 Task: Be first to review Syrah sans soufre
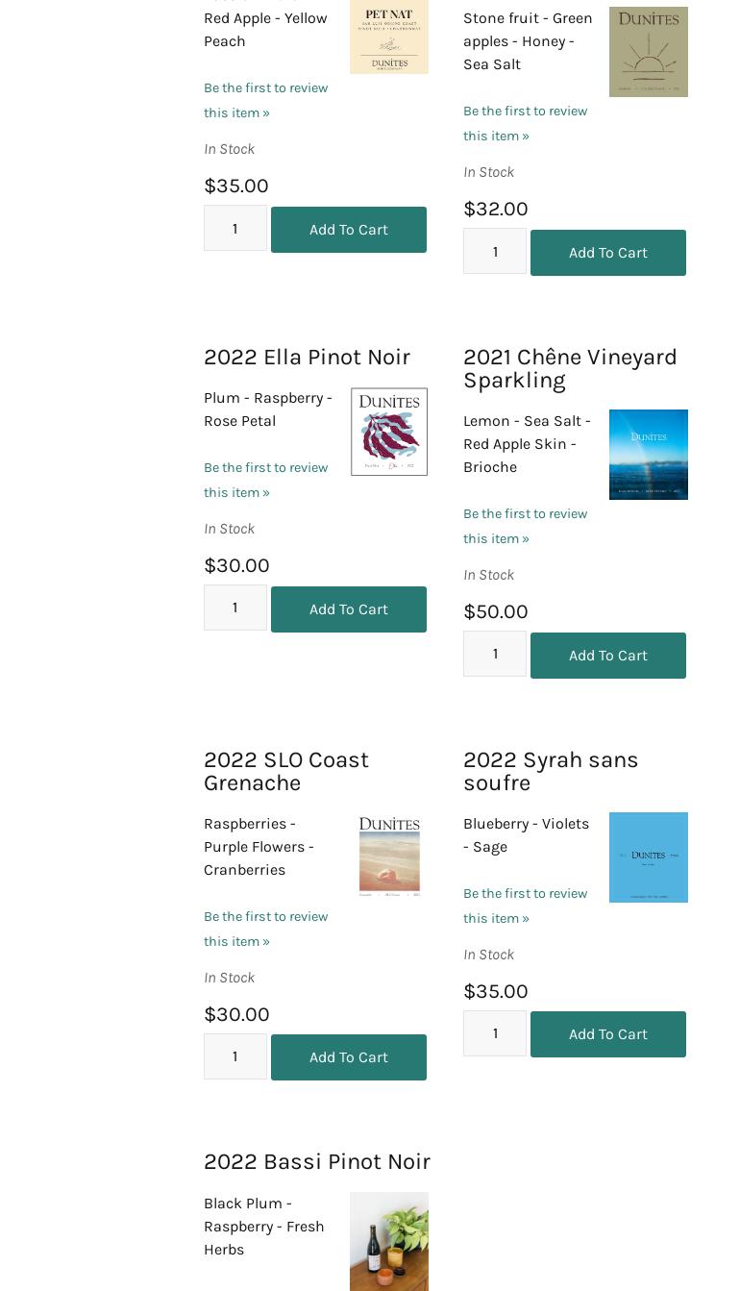(x=525, y=906)
